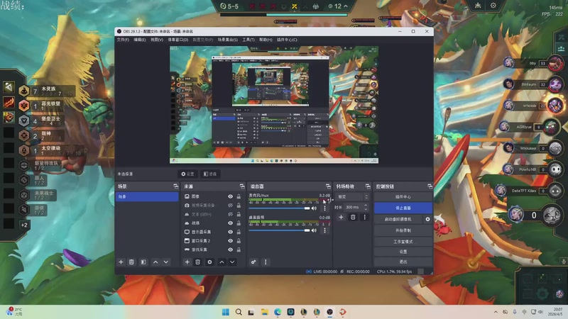Image resolution: width=568 pixels, height=319 pixels.
Task: Show the 文本 (GDI+) source
Action: (230, 214)
